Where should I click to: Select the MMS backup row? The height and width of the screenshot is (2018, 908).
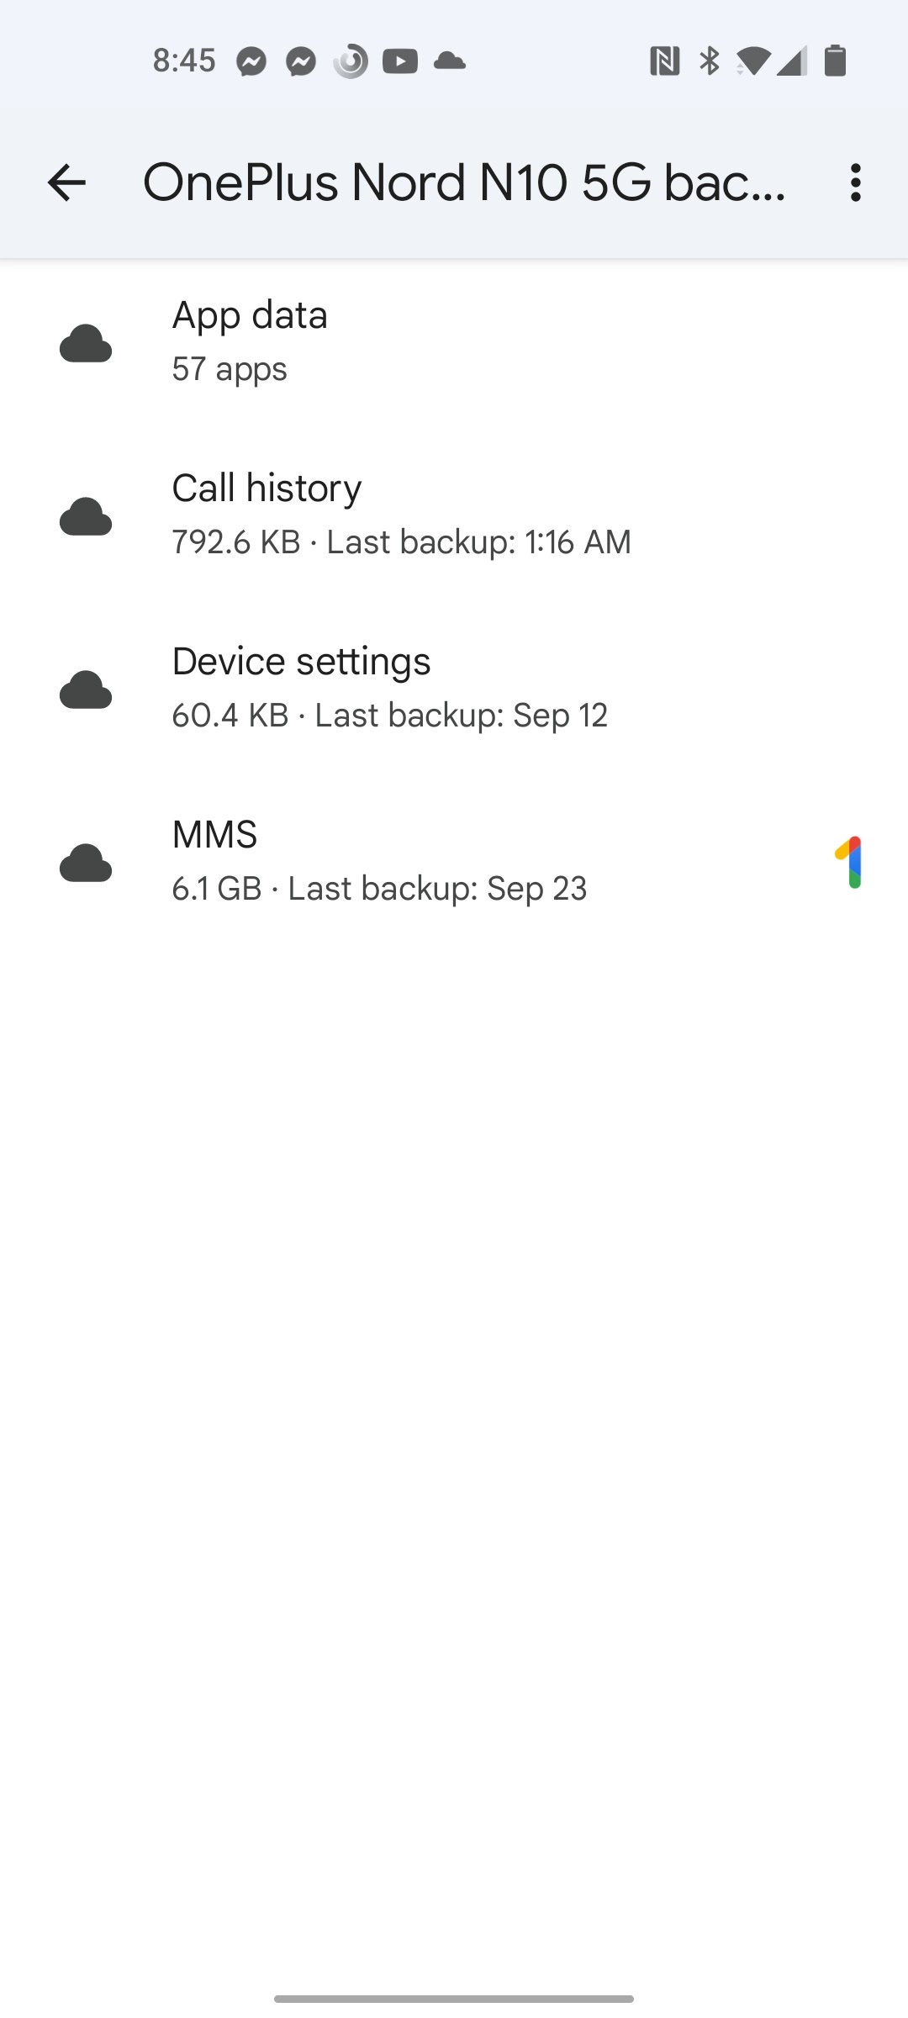(454, 863)
